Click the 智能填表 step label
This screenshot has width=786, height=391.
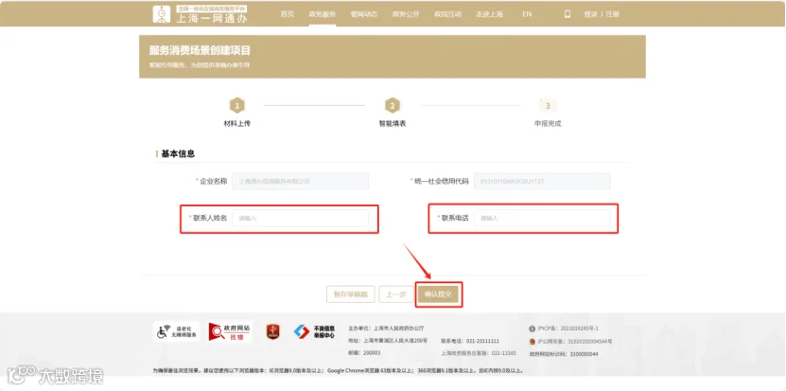tap(392, 123)
